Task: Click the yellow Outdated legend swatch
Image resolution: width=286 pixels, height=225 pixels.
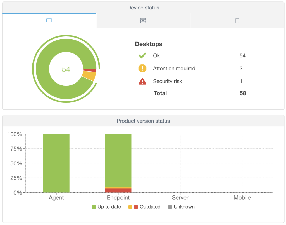Action: point(130,207)
